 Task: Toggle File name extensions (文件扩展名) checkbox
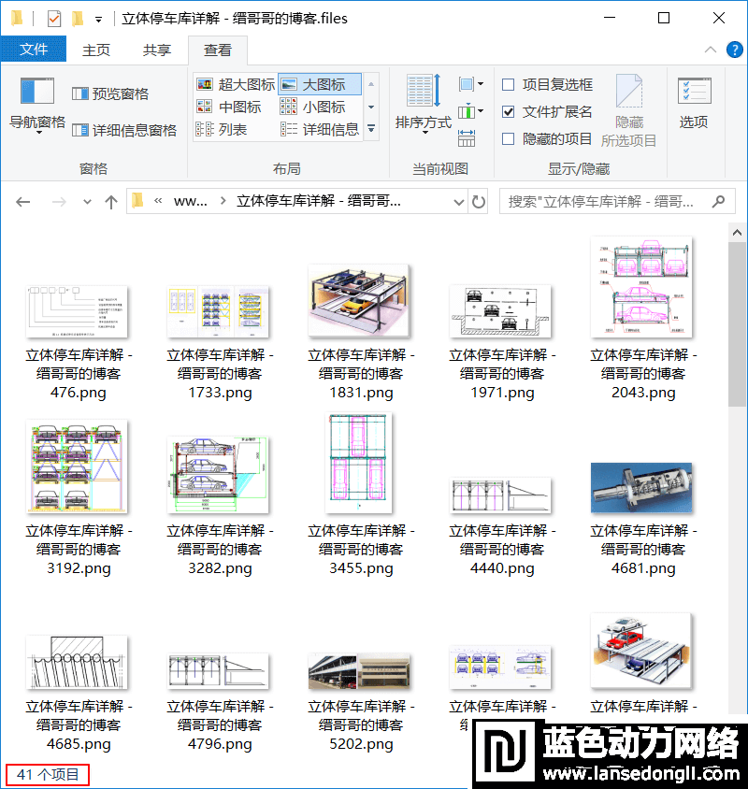(509, 112)
